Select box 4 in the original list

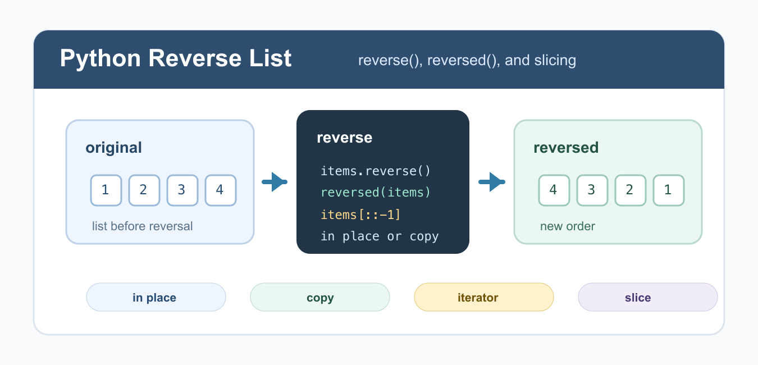220,190
